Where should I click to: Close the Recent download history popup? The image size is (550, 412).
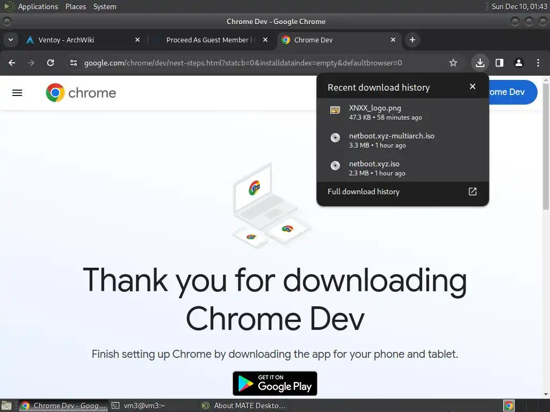[473, 86]
